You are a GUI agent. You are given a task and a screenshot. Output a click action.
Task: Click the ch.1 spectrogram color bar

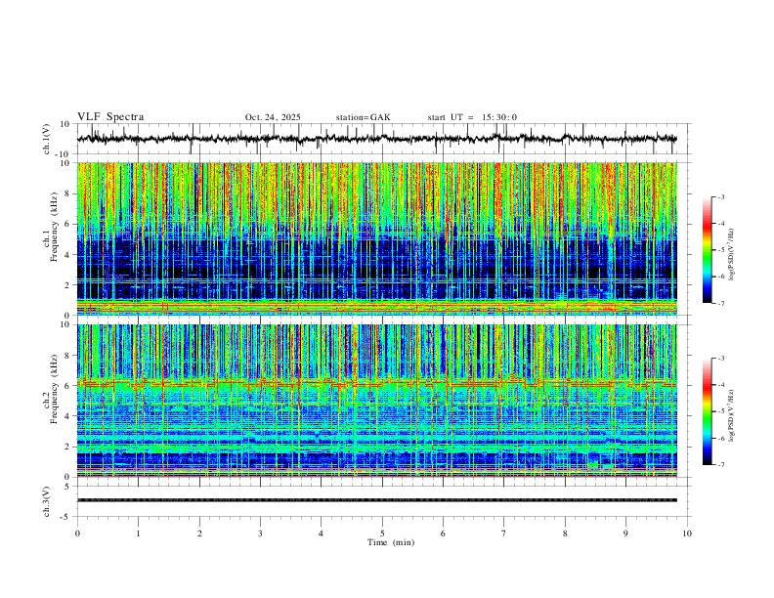point(708,250)
